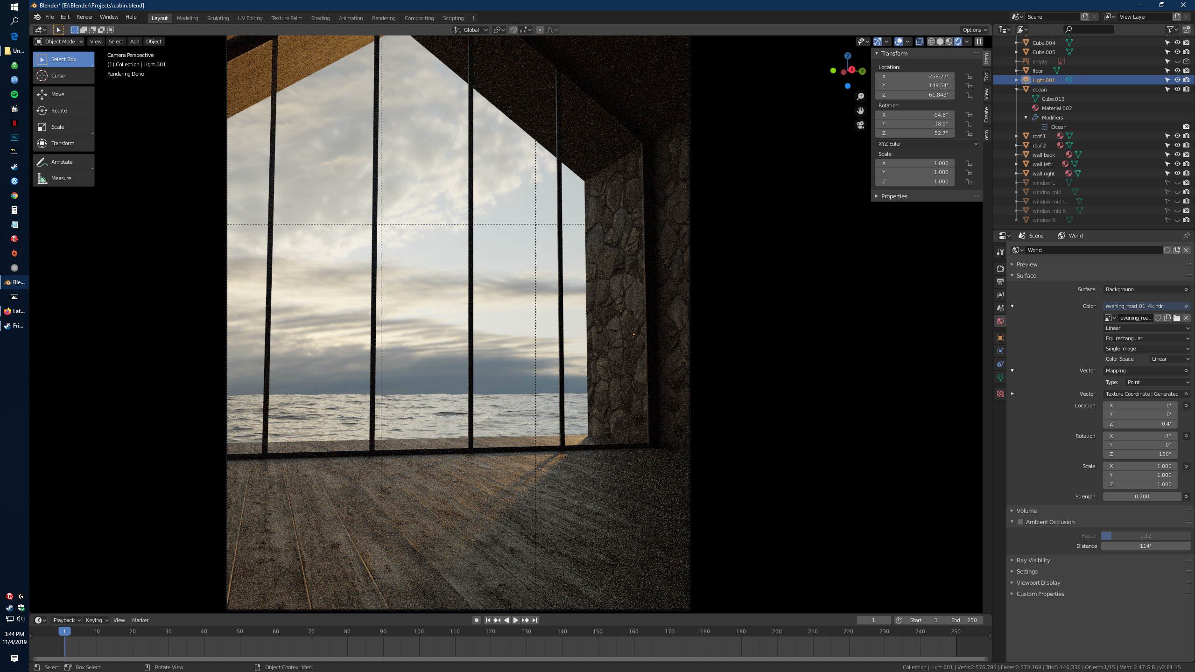Hide the roof 1 object in viewport

(x=1177, y=136)
